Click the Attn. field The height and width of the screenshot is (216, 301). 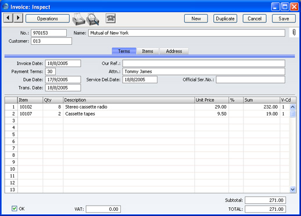click(204, 71)
